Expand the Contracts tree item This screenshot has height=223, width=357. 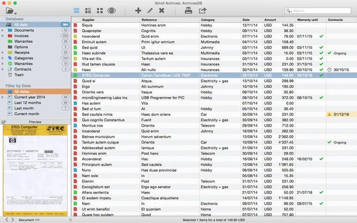(x=3, y=69)
